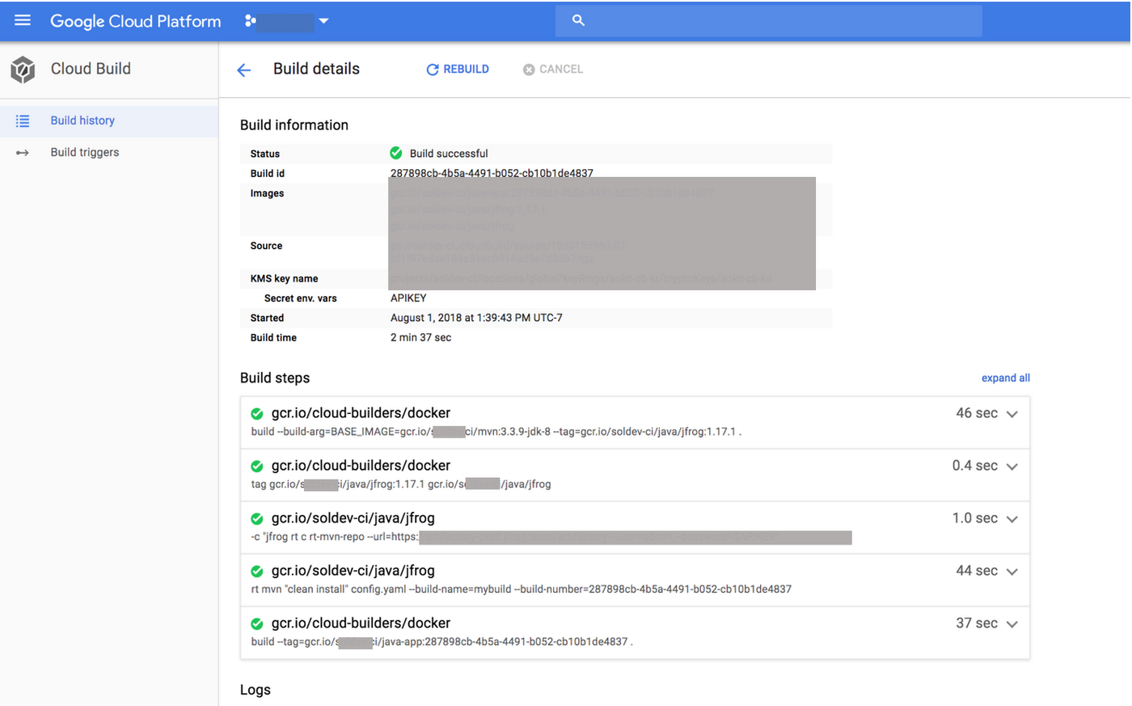The height and width of the screenshot is (706, 1132).
Task: Click the KMS key name label
Action: pos(284,278)
